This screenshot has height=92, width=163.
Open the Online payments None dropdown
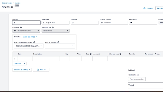[161, 23]
